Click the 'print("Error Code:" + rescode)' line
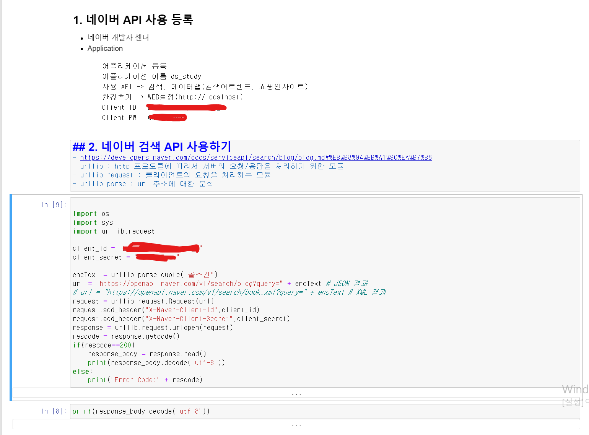Viewport: 589px width, 435px height. (x=145, y=380)
